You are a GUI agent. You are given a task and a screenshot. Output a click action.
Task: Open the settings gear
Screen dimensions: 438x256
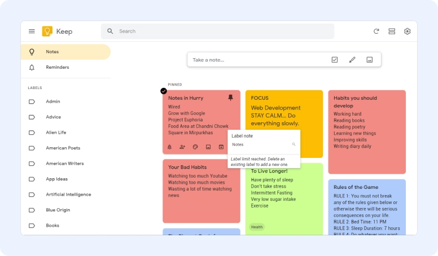point(408,31)
